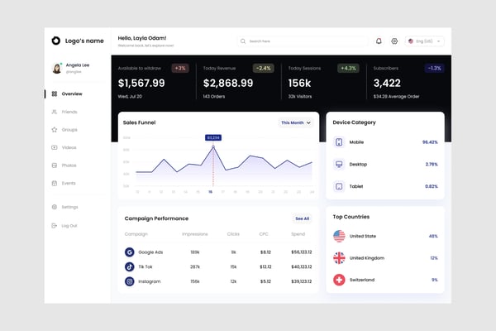Click the Events calendar icon

(55, 183)
